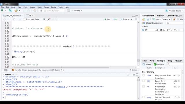Click the Load Workspace icon in Environment pane
The image size is (185, 104).
pyautogui.click(x=144, y=19)
